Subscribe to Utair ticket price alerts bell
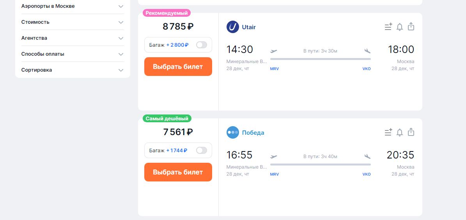 [400, 27]
